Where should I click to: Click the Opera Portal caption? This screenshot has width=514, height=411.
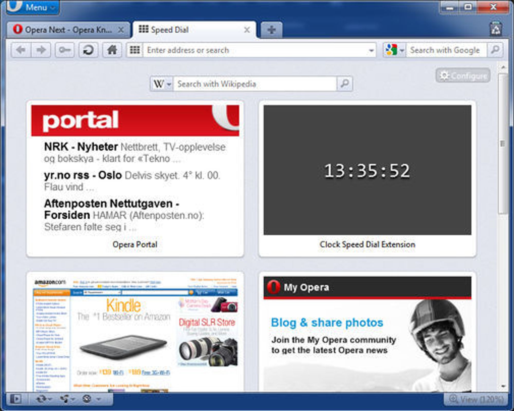pos(135,244)
